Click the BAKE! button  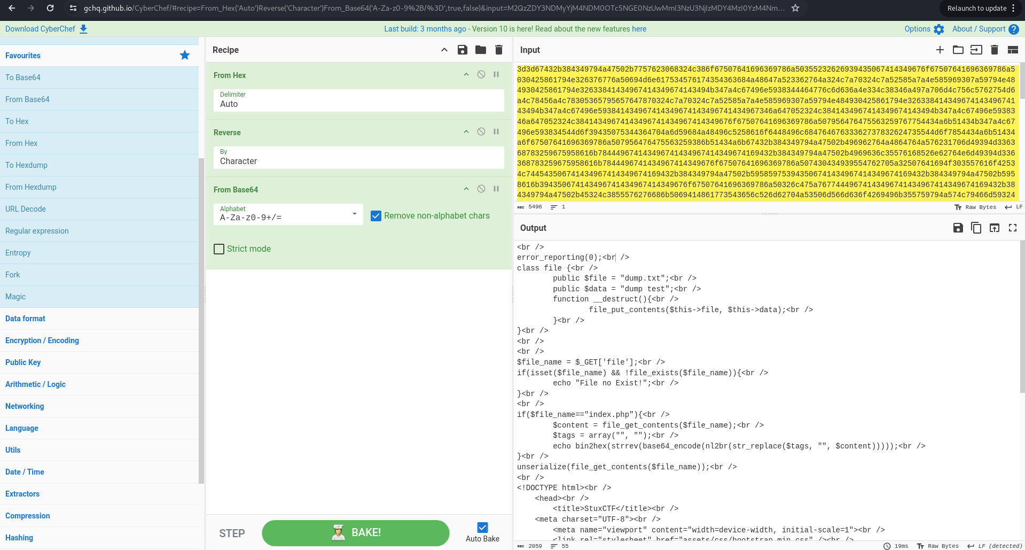(x=356, y=533)
